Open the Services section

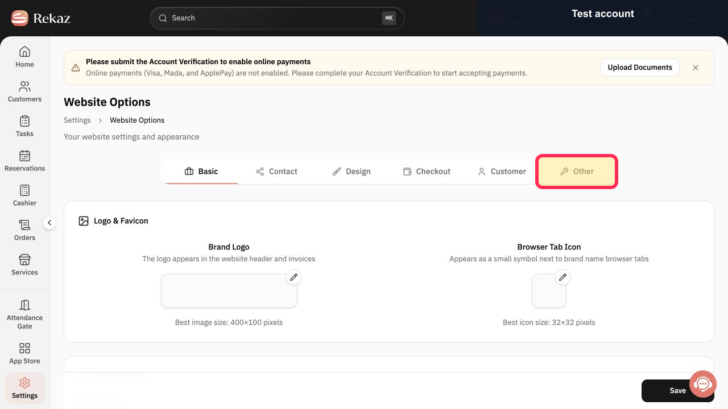pos(24,265)
